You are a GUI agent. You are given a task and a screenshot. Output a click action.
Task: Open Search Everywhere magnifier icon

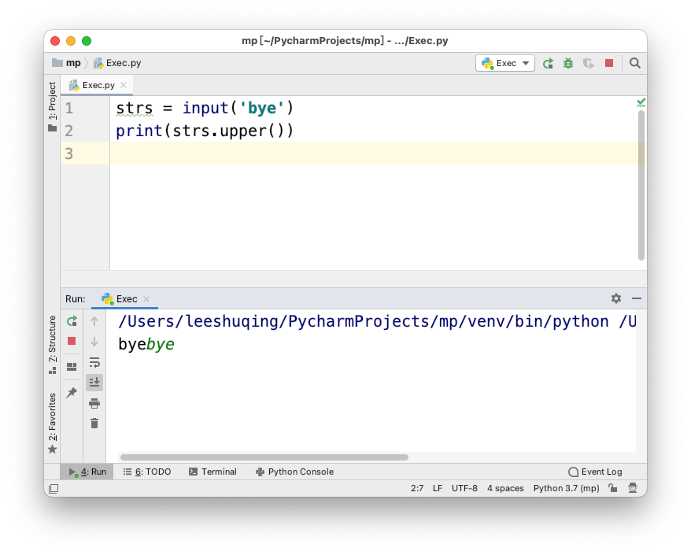point(634,64)
